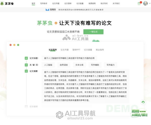151x125 pixels.
Task: Open 论文开题 in top navigation
Action: click(x=56, y=4)
